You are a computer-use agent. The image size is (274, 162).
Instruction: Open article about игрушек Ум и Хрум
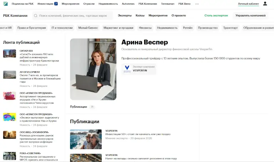37,100
